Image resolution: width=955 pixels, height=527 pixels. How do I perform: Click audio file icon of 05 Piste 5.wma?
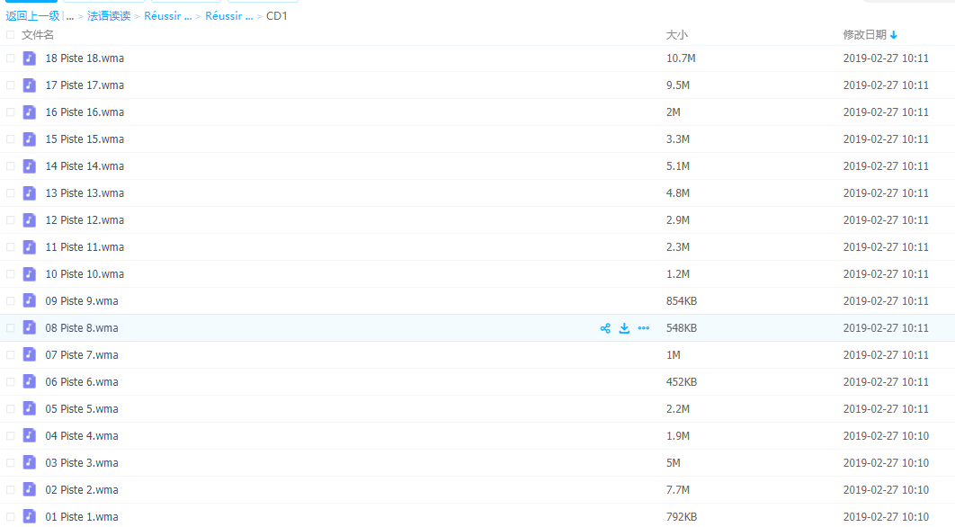tap(30, 409)
